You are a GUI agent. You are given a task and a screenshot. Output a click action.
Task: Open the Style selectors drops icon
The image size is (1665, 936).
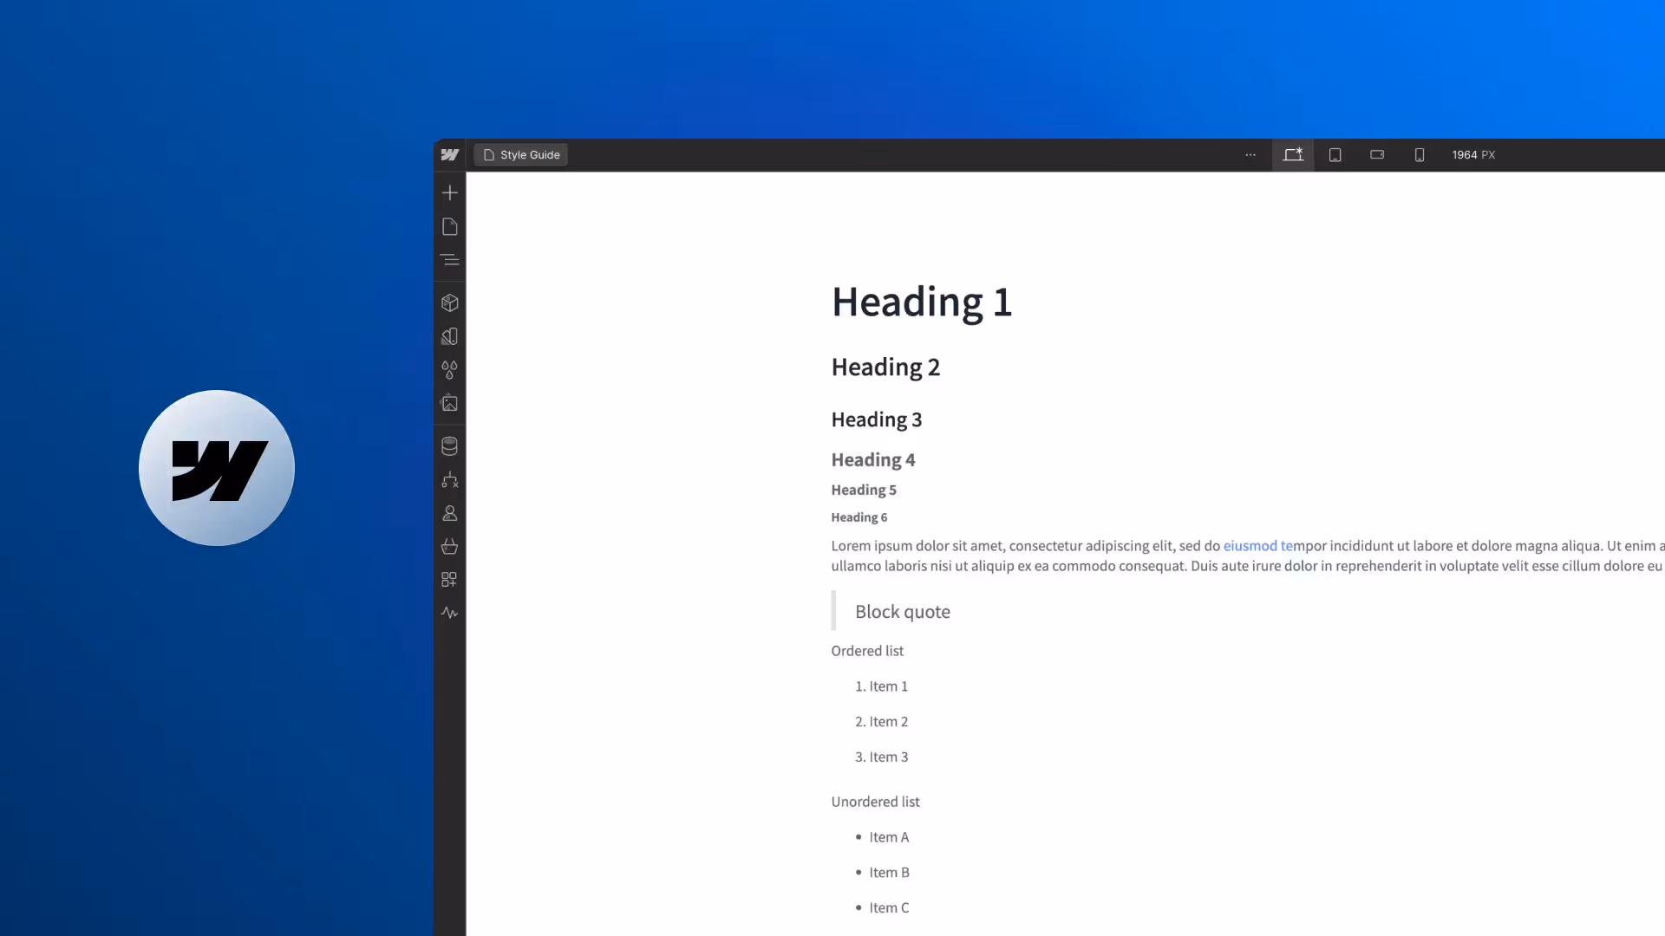[449, 370]
